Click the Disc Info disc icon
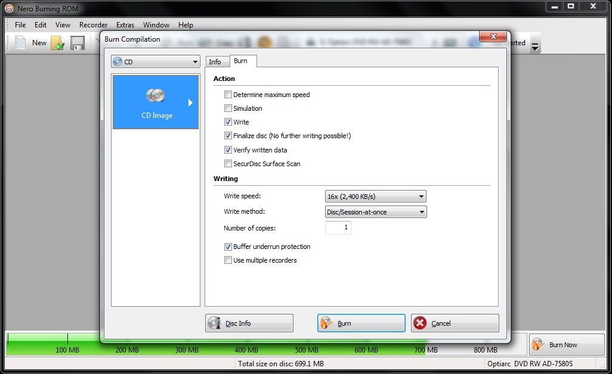Image resolution: width=612 pixels, height=374 pixels. pyautogui.click(x=214, y=323)
